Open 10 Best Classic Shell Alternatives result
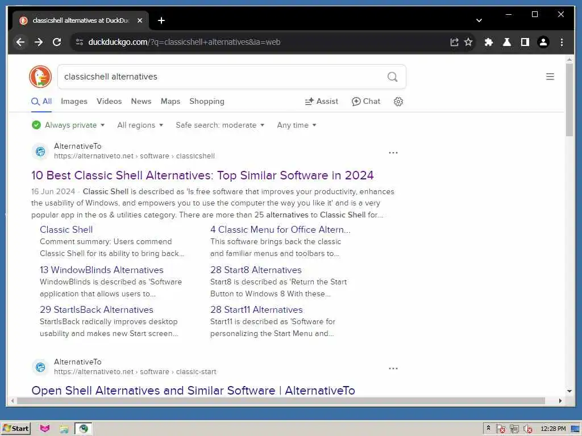This screenshot has width=582, height=436. [x=202, y=175]
